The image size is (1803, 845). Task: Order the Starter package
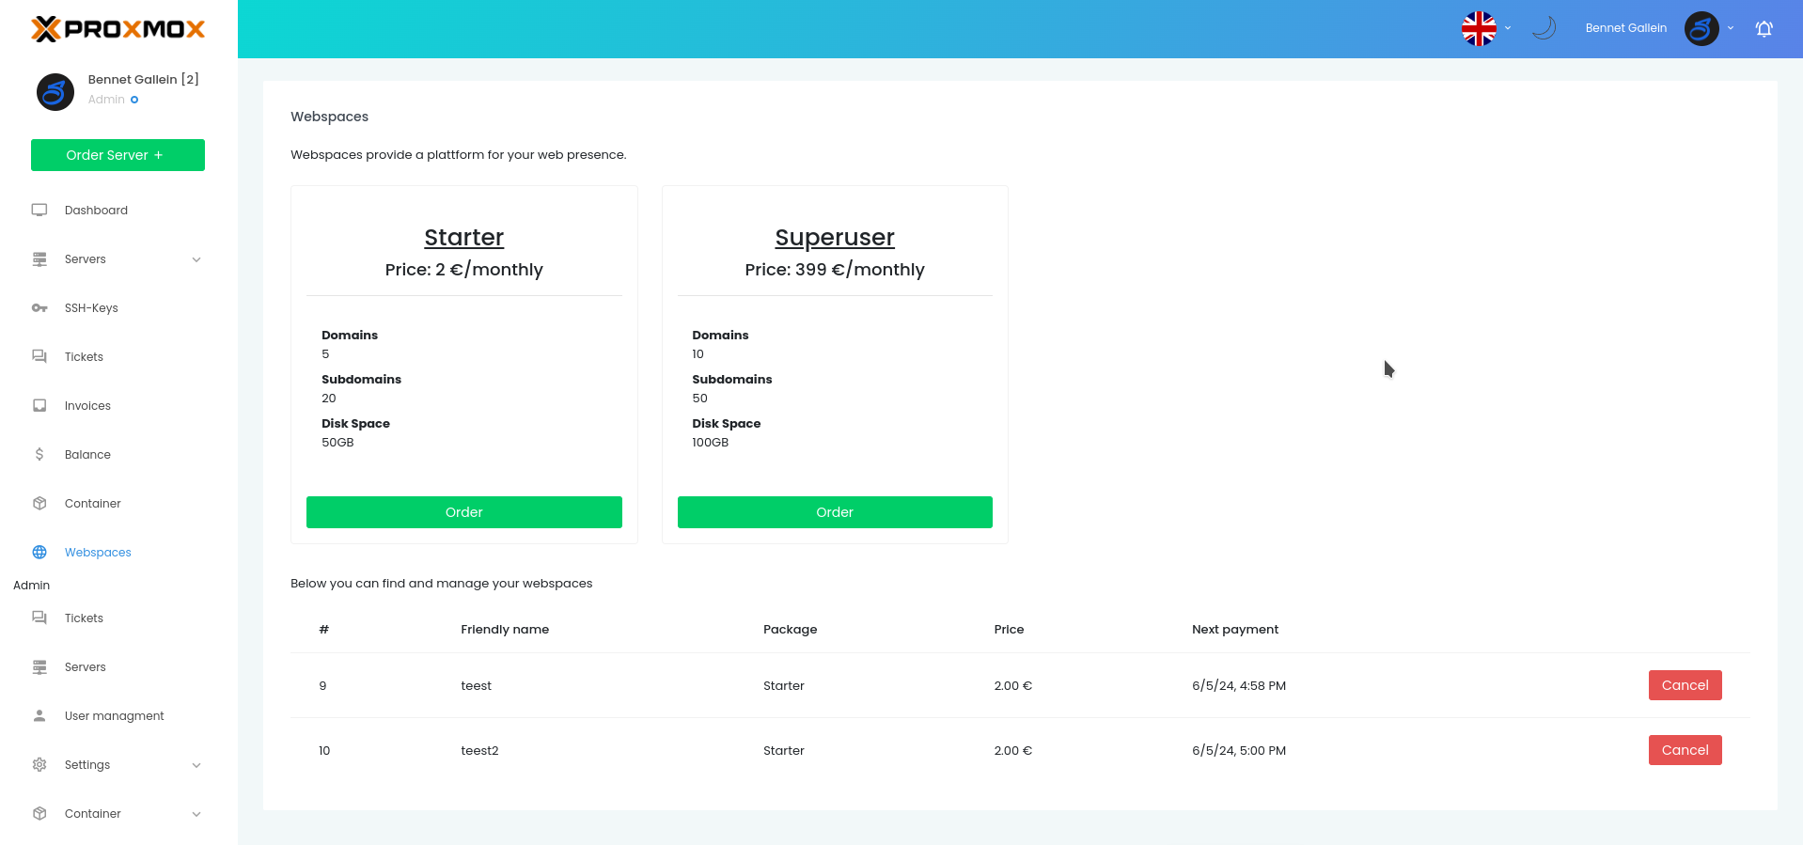[464, 512]
